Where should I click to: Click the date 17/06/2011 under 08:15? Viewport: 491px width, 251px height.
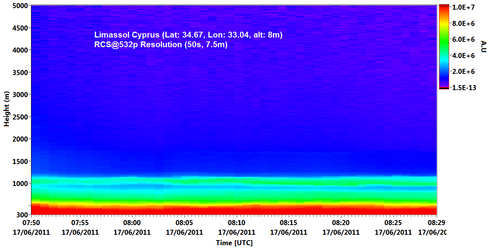[289, 232]
